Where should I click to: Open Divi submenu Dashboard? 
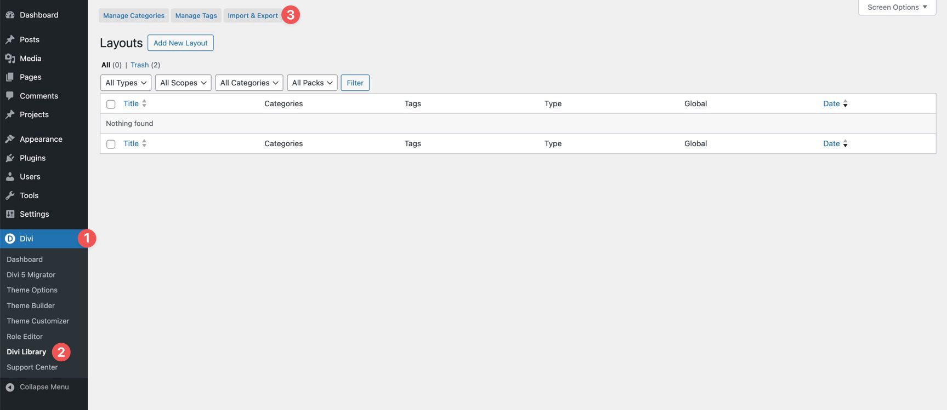point(25,259)
